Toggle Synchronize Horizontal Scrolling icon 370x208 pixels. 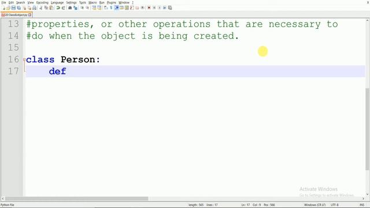[99, 8]
